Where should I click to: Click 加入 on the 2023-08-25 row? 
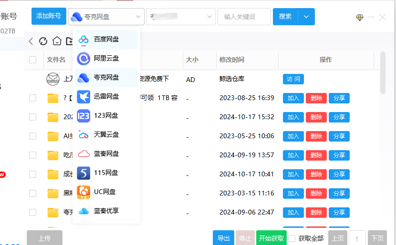click(x=293, y=98)
